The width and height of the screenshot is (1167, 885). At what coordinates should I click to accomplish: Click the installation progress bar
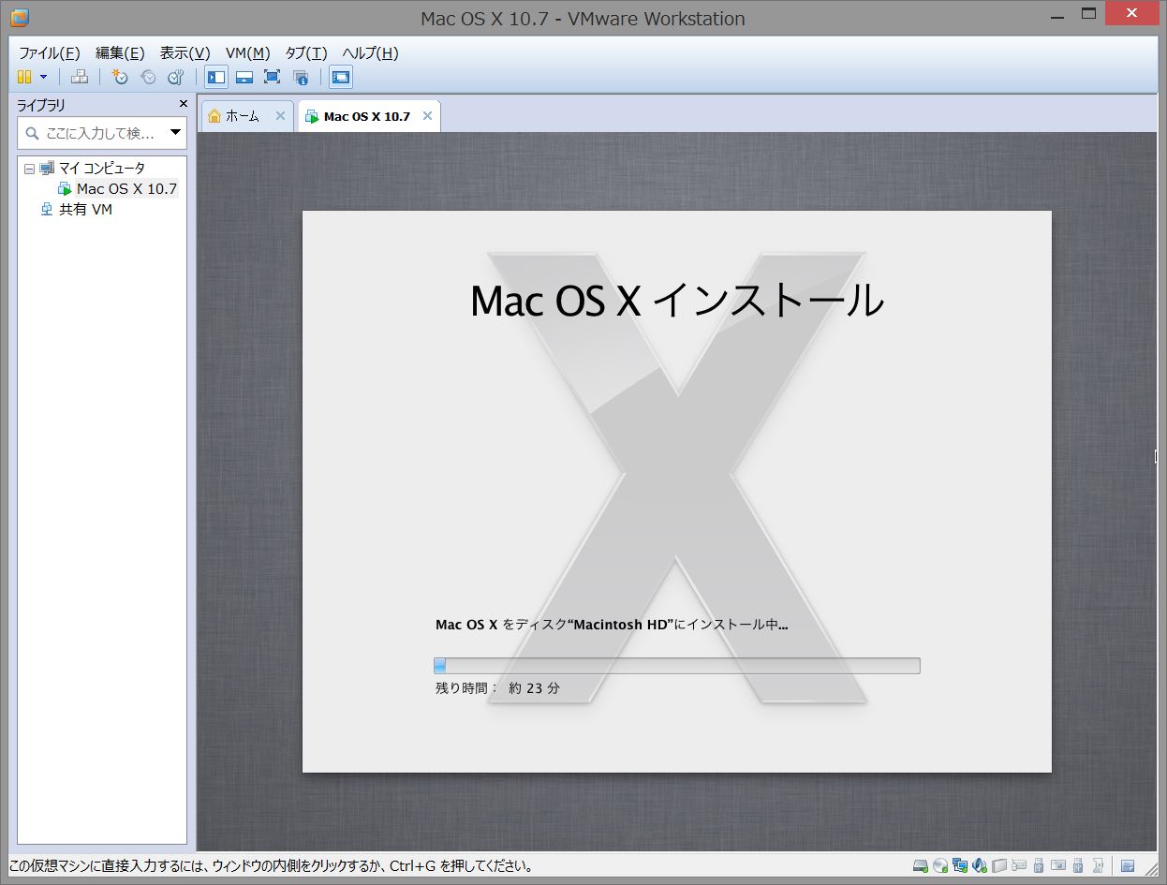676,666
